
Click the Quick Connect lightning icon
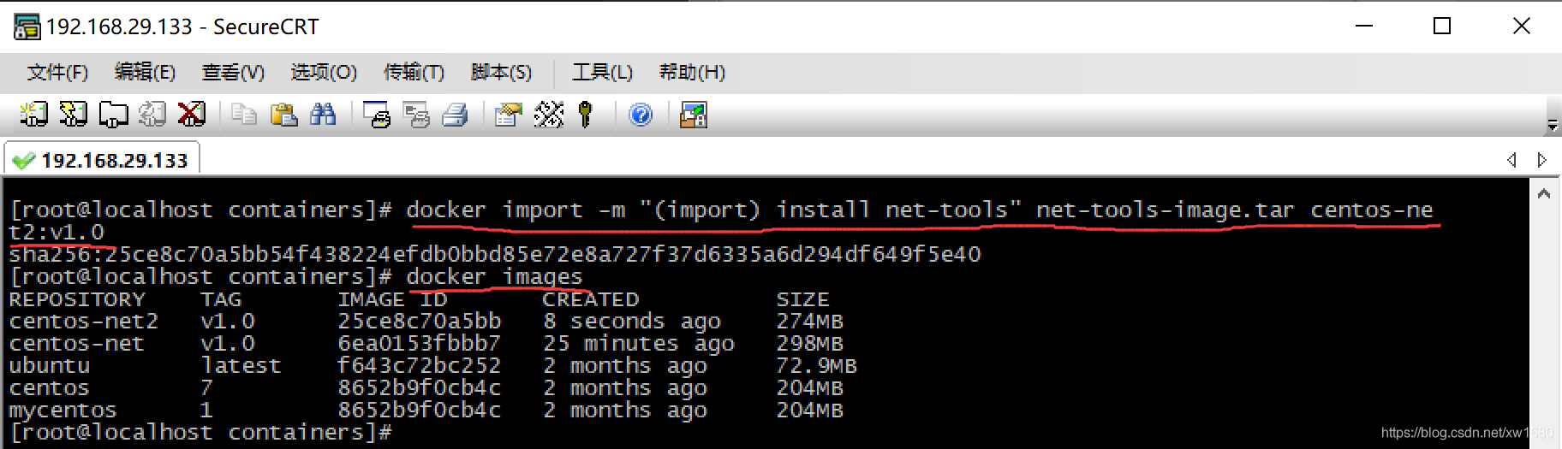73,114
